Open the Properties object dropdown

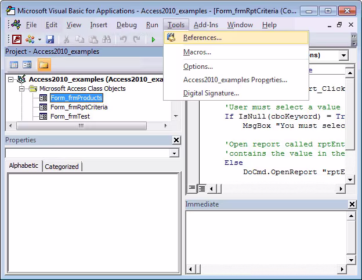point(174,153)
